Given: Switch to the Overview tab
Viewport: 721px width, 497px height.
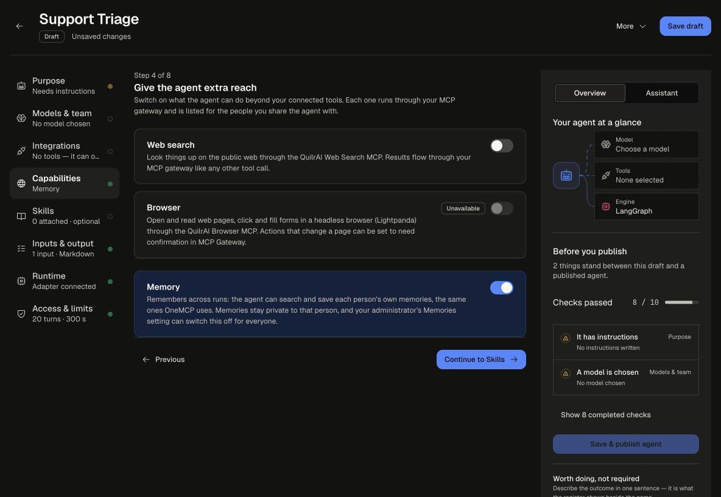Looking at the screenshot, I should [x=590, y=93].
